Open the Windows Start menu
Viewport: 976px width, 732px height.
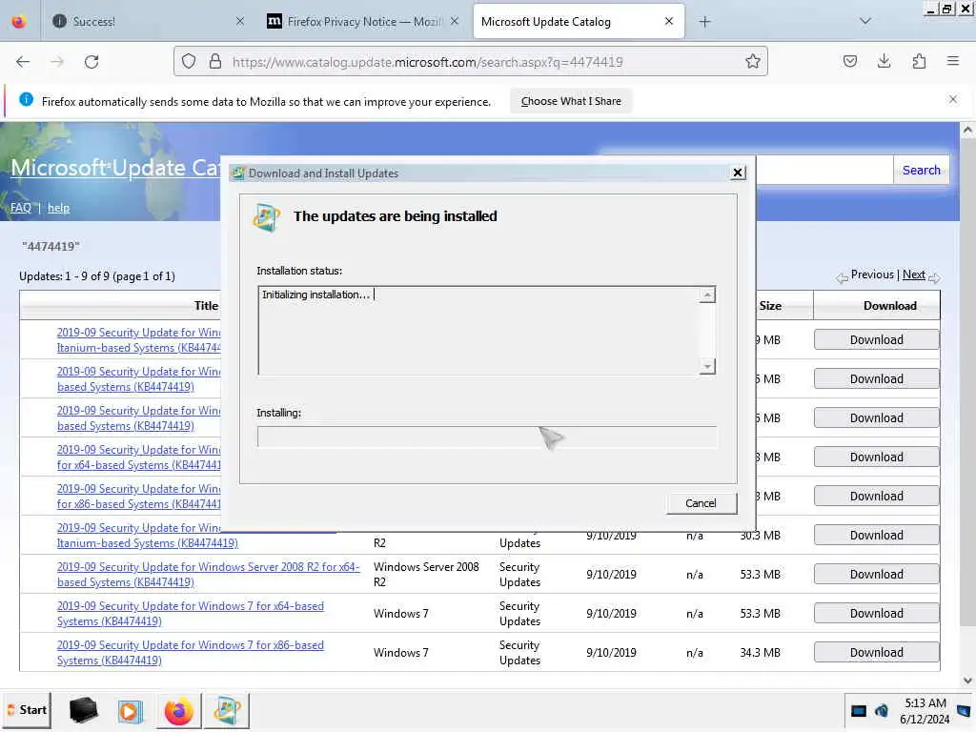(27, 710)
